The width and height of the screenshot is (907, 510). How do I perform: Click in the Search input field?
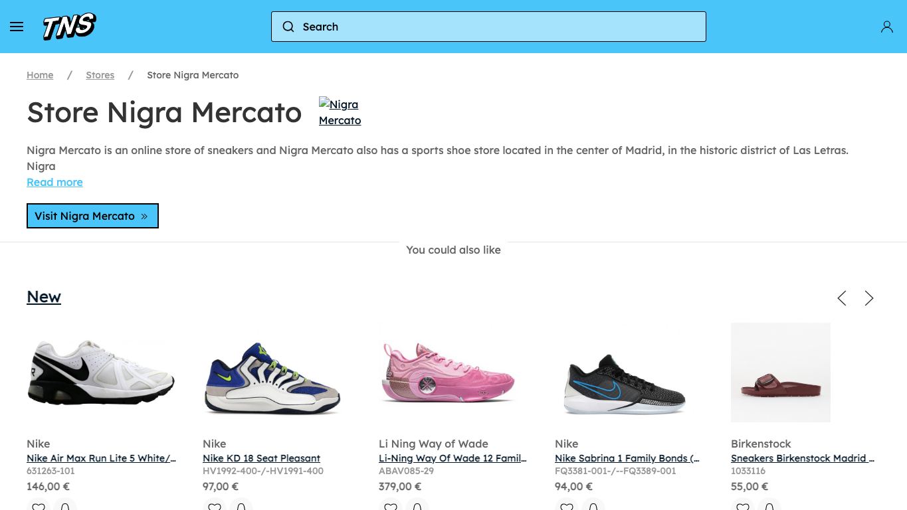pyautogui.click(x=488, y=27)
